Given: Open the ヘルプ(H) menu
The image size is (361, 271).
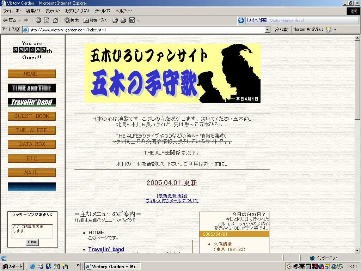Looking at the screenshot, I should [124, 11].
